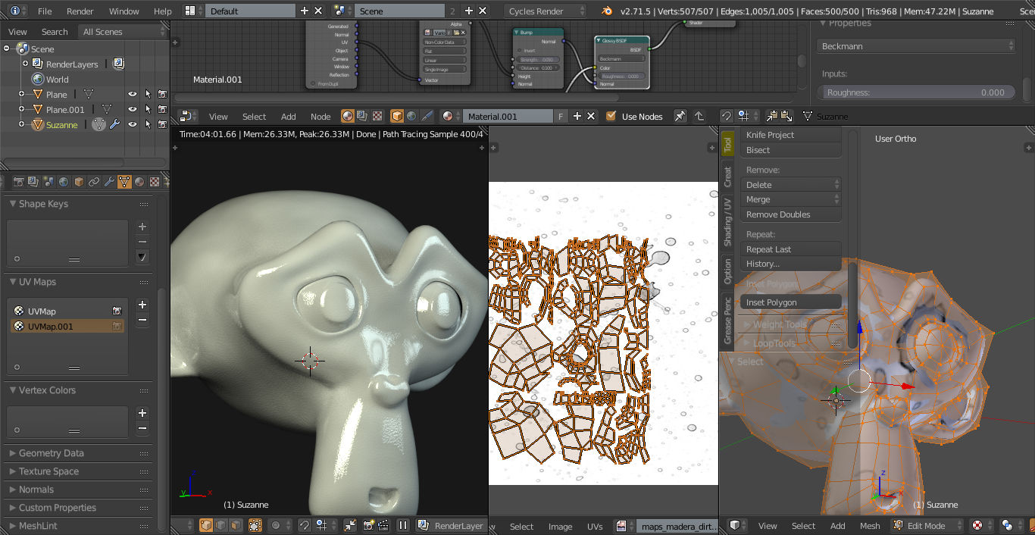Image resolution: width=1035 pixels, height=535 pixels.
Task: Open the File menu
Action: click(45, 11)
